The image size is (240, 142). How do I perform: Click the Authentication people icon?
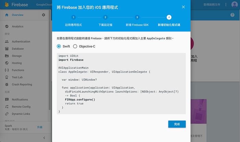pos(7,41)
